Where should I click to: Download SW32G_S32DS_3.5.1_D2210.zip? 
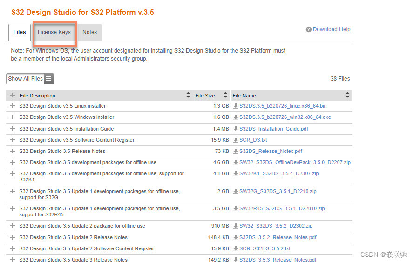pos(278,191)
